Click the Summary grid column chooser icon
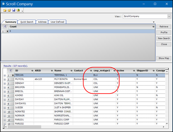This screenshot has height=132, width=173. pyautogui.click(x=5, y=27)
